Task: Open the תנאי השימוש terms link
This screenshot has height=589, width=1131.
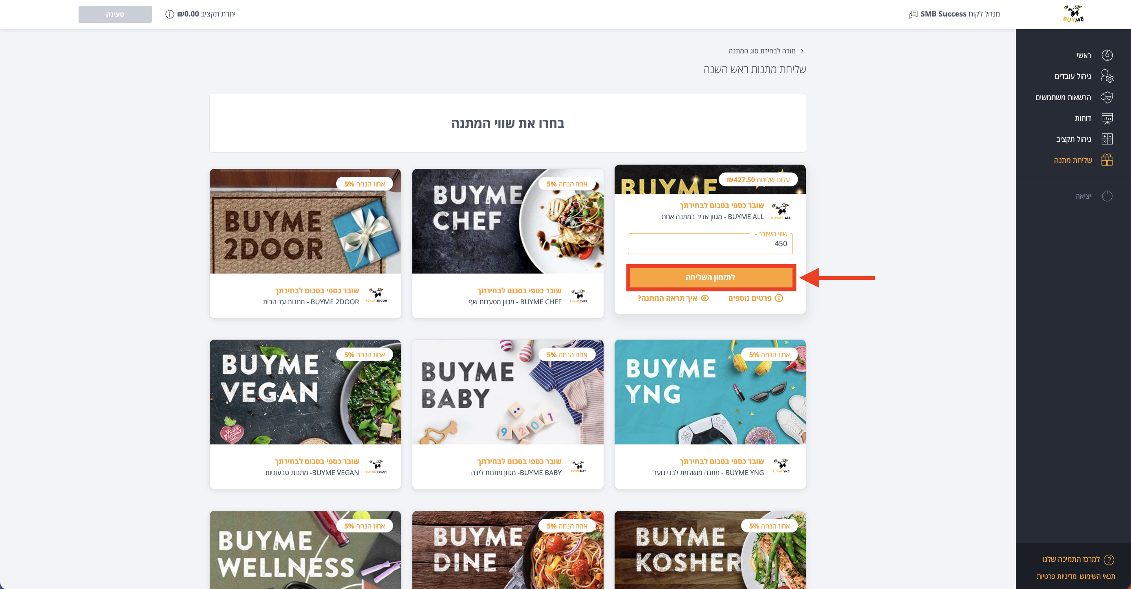Action: point(1097,576)
